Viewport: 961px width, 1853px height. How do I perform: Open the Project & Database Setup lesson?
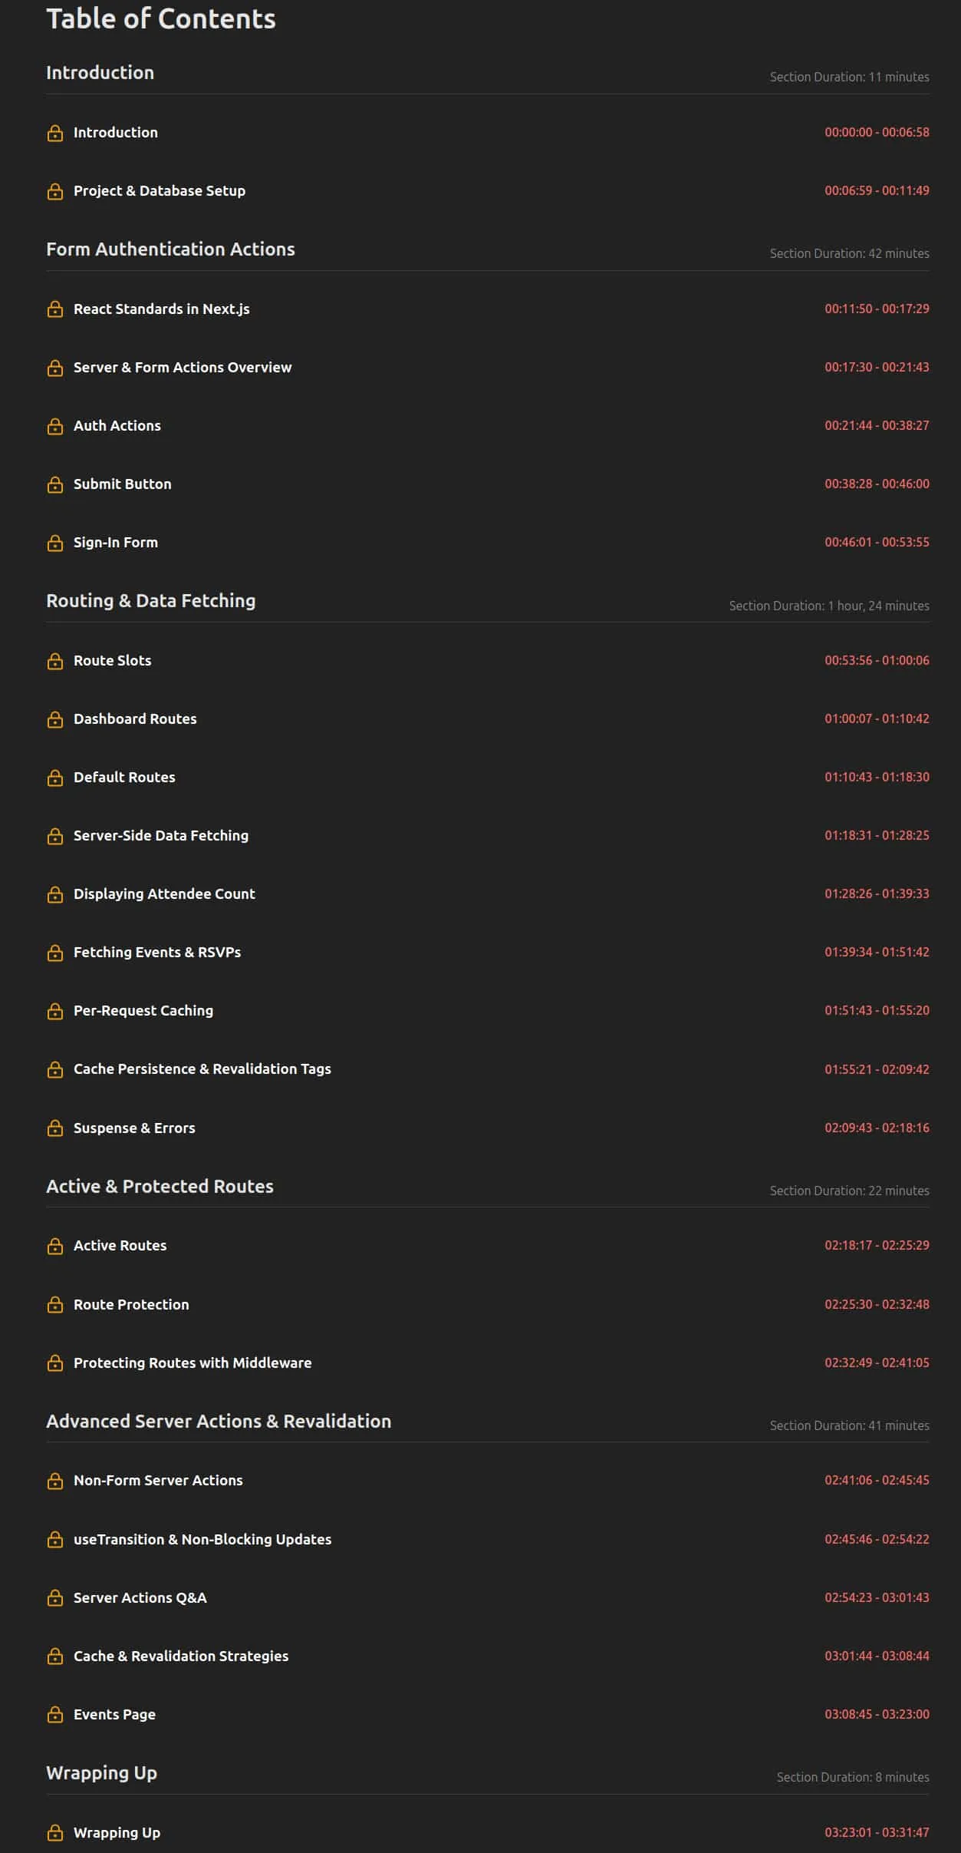pyautogui.click(x=160, y=190)
